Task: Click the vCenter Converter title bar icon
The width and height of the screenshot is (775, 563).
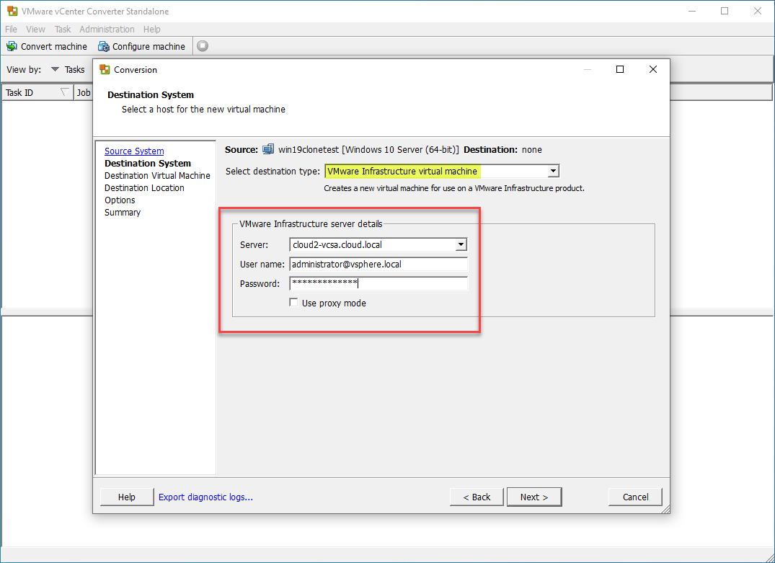Action: pyautogui.click(x=12, y=11)
